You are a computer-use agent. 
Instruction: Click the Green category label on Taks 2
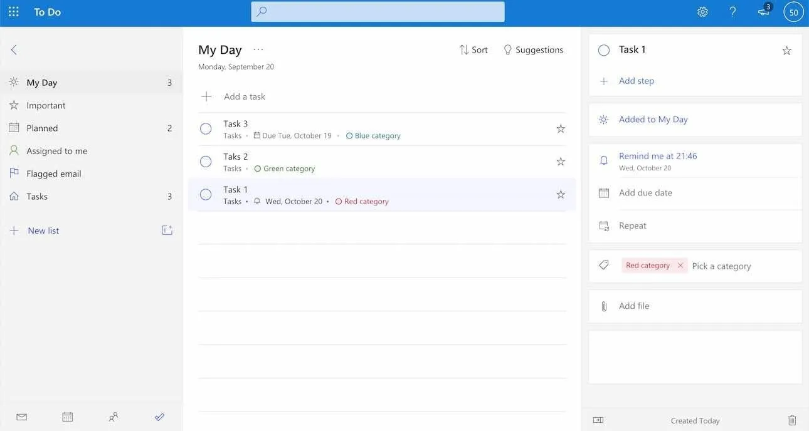tap(285, 169)
